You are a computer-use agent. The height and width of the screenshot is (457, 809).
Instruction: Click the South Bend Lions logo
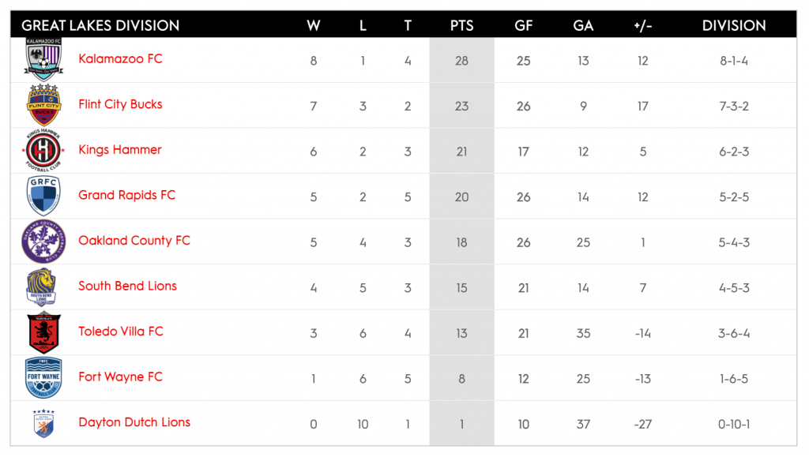(x=42, y=287)
